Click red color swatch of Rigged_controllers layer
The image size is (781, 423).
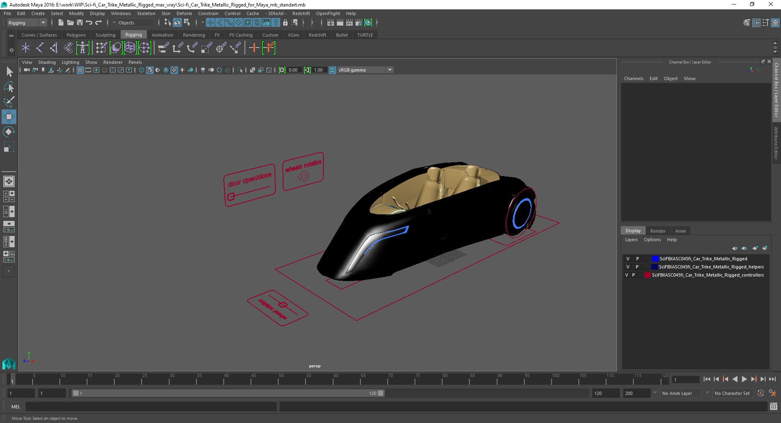(647, 275)
